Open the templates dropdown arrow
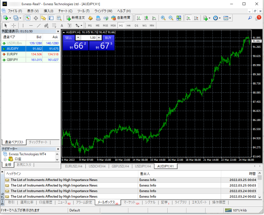This screenshot has width=264, height=215. click(230, 18)
